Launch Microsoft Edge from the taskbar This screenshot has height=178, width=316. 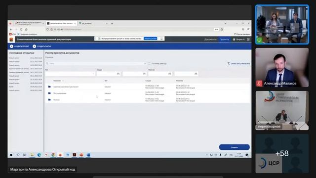39,155
